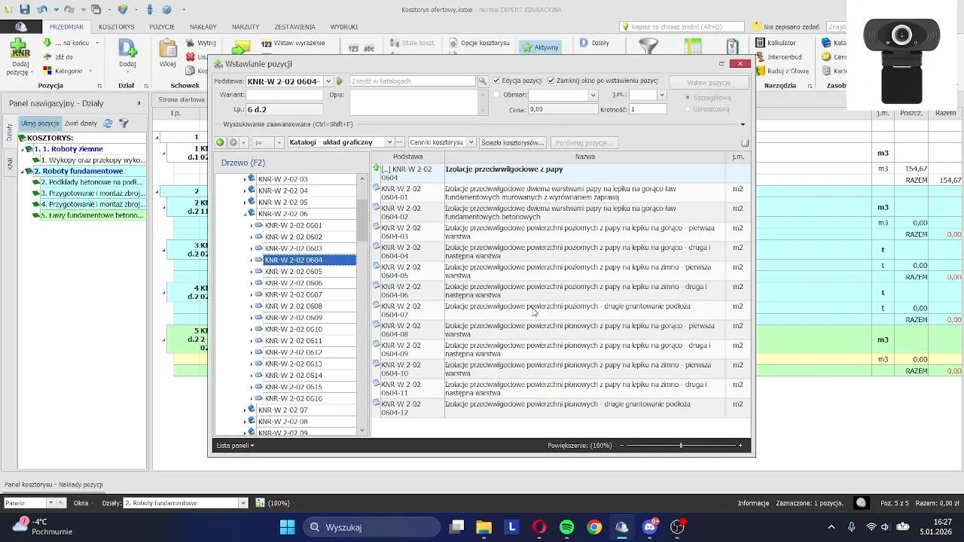Toggle the Aktywny button in ribbon
The height and width of the screenshot is (542, 964).
click(x=541, y=47)
